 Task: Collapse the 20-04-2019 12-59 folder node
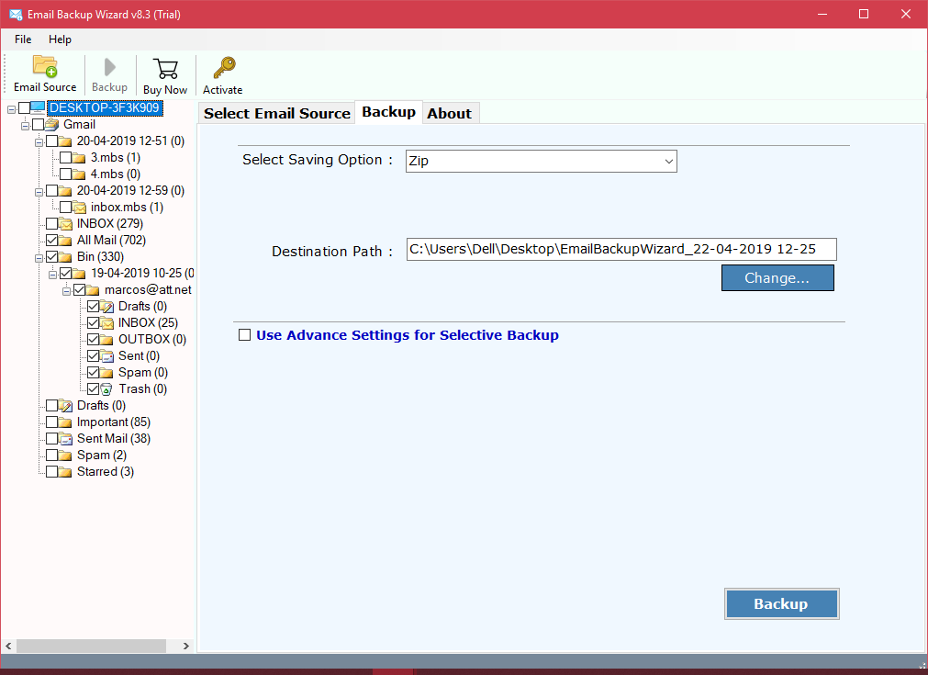click(39, 193)
